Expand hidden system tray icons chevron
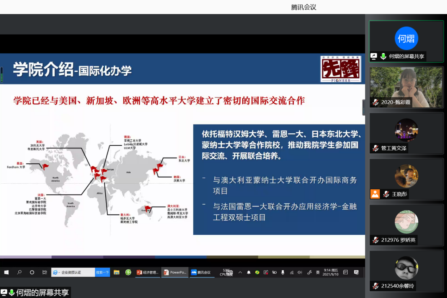 tap(240, 272)
